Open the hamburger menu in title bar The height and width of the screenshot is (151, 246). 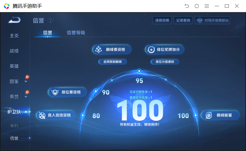[x=207, y=6]
